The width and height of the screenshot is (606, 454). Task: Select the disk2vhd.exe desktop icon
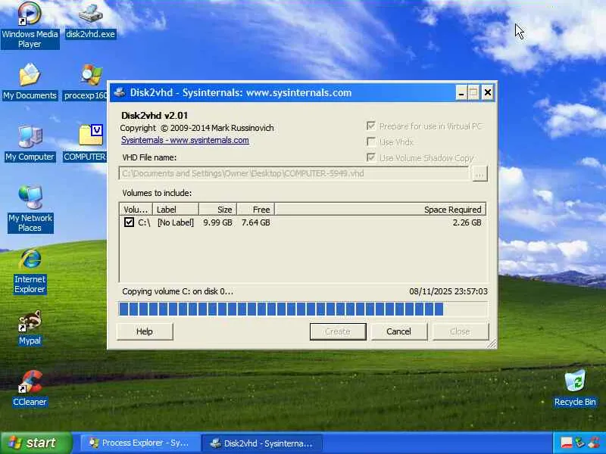coord(90,20)
